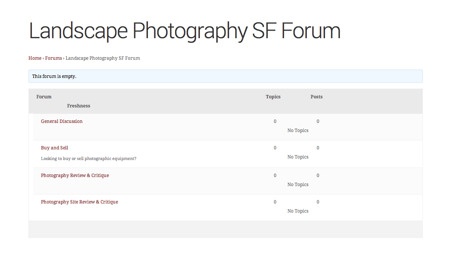Open the Home breadcrumb link
This screenshot has width=449, height=261.
[x=35, y=58]
